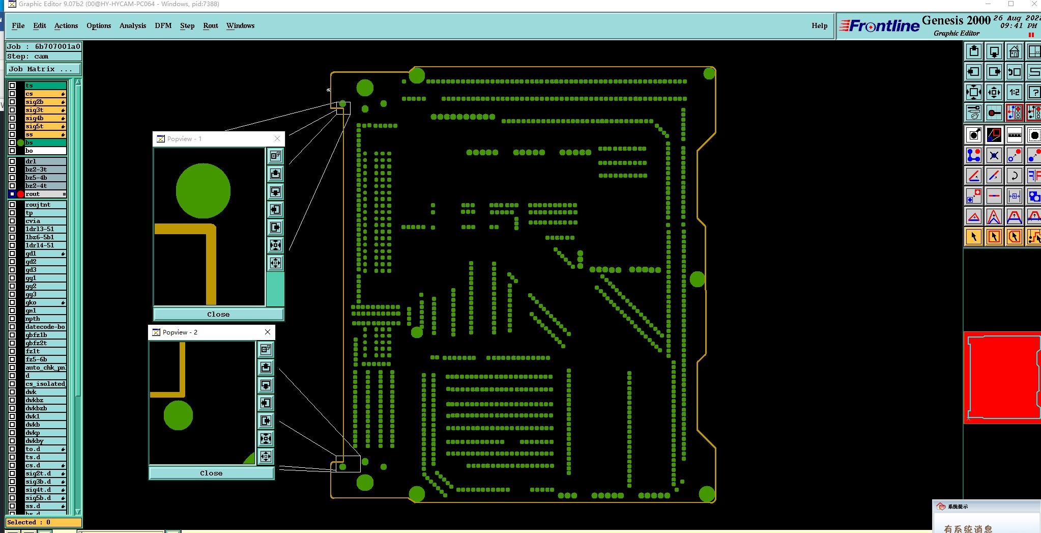Open the Analysis menu

click(133, 25)
